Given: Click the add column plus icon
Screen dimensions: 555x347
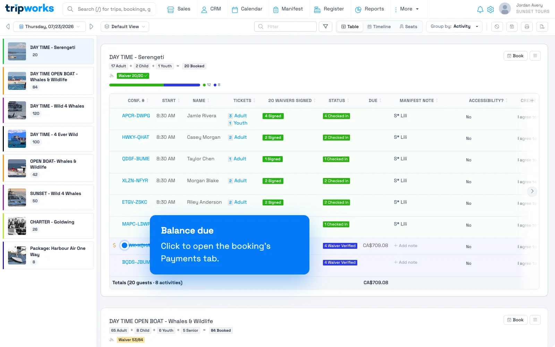Looking at the screenshot, I should pyautogui.click(x=532, y=101).
